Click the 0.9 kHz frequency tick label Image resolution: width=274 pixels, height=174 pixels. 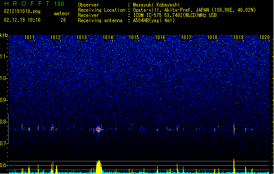pyautogui.click(x=4, y=100)
